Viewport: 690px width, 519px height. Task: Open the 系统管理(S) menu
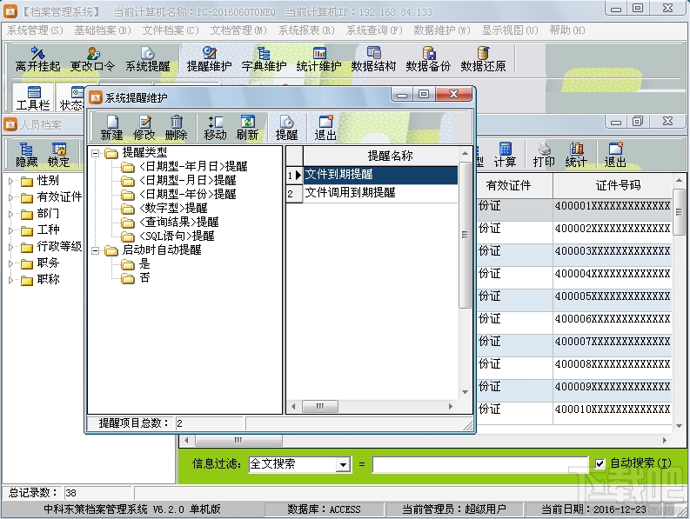tap(35, 30)
